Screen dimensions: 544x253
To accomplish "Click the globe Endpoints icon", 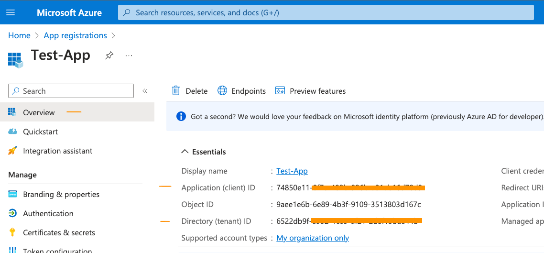I will 222,90.
